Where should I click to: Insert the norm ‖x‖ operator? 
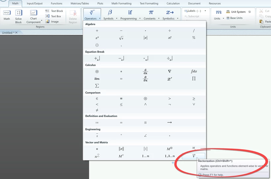(x=121, y=149)
